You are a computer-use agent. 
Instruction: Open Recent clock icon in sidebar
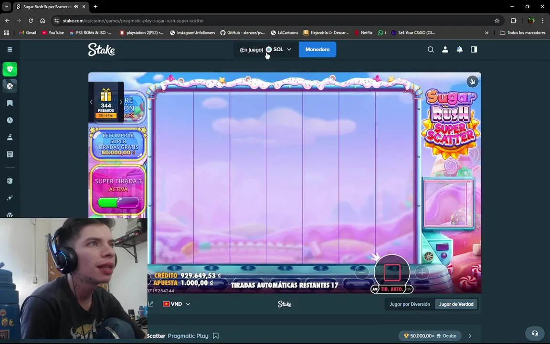coord(10,120)
